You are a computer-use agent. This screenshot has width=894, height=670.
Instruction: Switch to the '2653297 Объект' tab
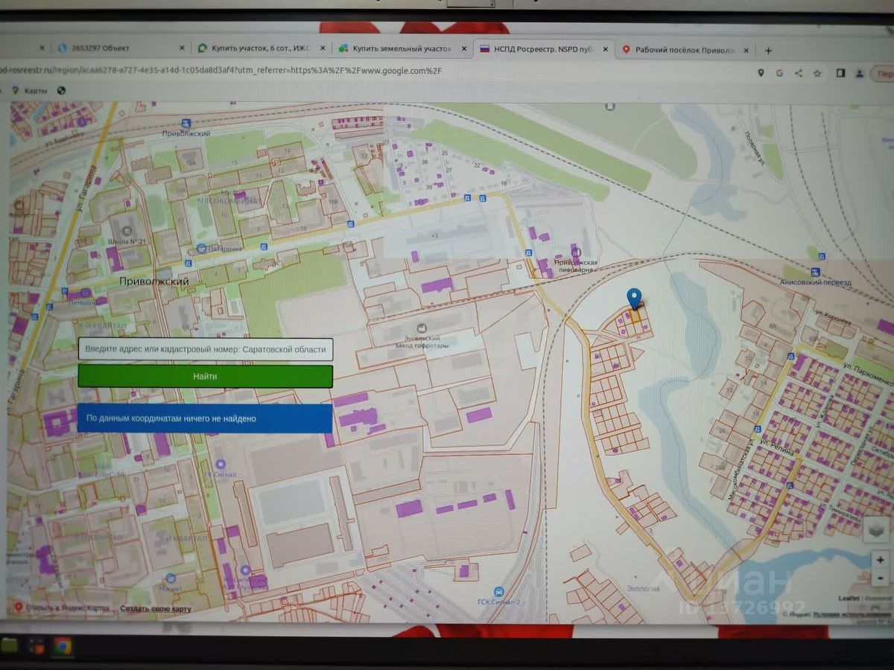(x=121, y=48)
